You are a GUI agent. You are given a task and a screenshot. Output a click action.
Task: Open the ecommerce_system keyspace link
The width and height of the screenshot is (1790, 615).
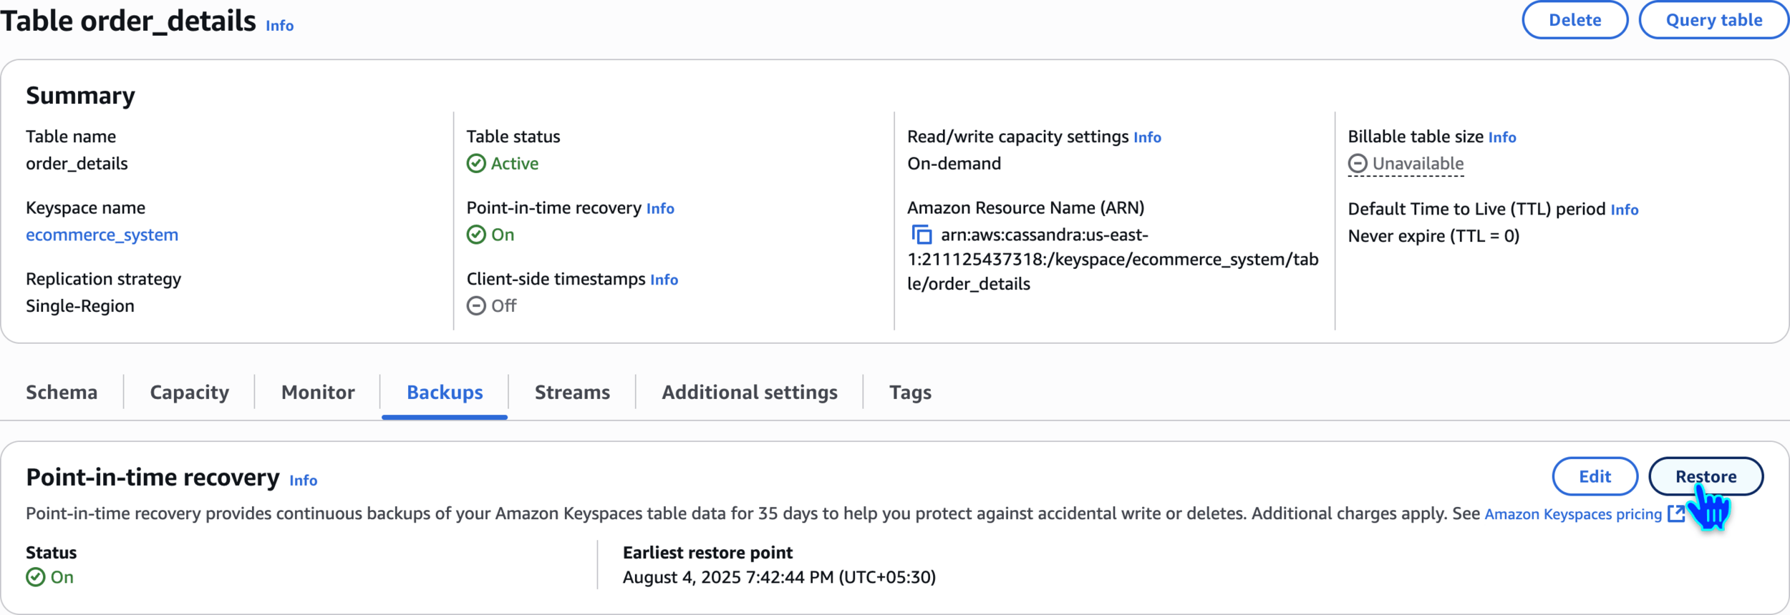pyautogui.click(x=102, y=235)
